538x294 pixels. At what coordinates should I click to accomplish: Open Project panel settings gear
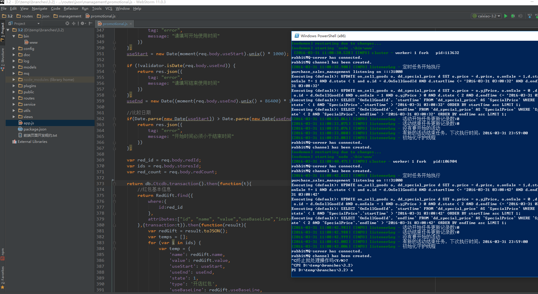(83, 23)
